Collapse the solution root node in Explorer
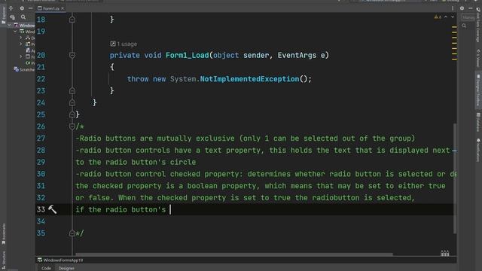Screen dimensions: 482x271 (10, 25)
